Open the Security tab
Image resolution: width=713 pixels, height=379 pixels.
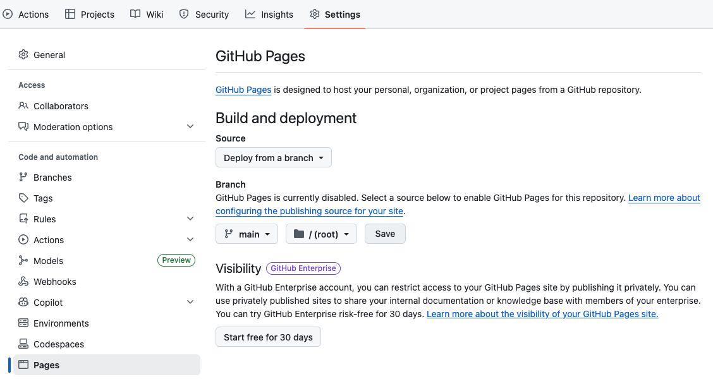[x=204, y=15]
